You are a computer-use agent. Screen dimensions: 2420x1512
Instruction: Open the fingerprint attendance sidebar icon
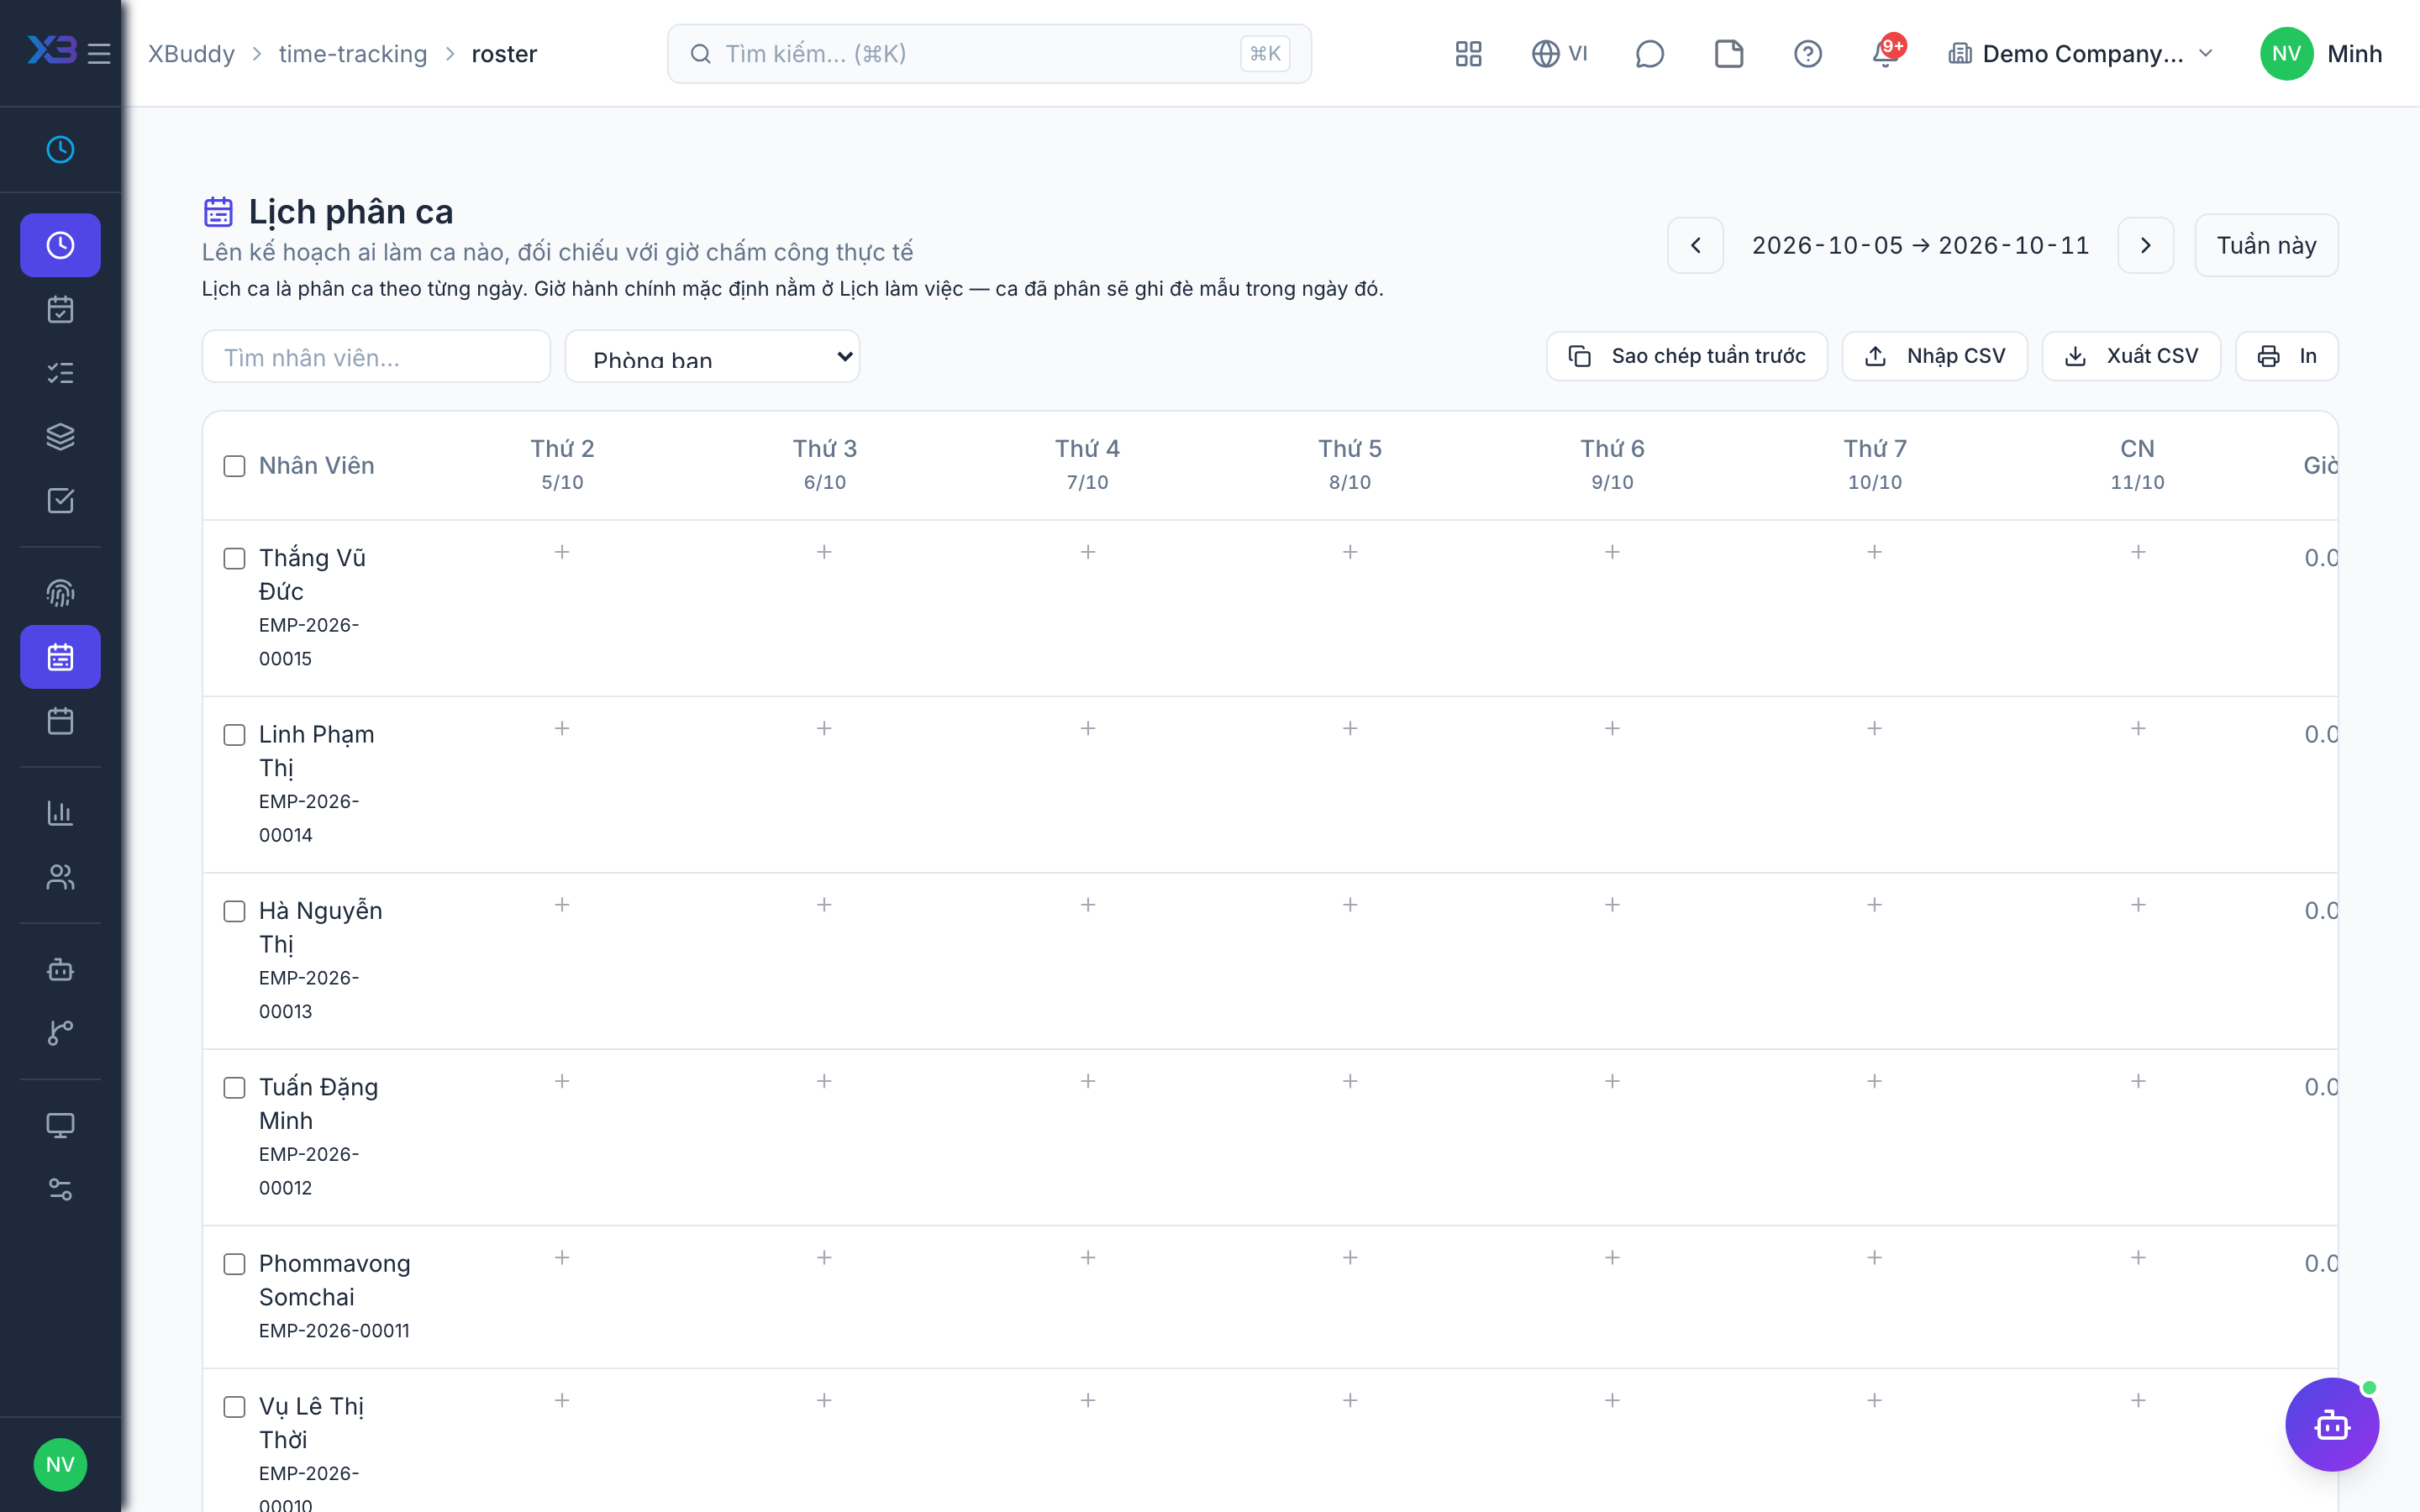(x=60, y=593)
